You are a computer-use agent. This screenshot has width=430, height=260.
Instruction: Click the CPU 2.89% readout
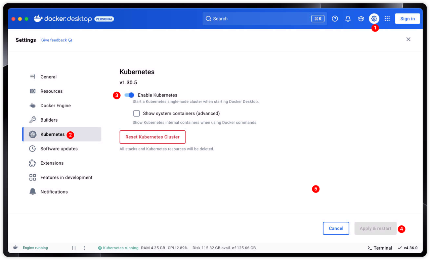[177, 248]
